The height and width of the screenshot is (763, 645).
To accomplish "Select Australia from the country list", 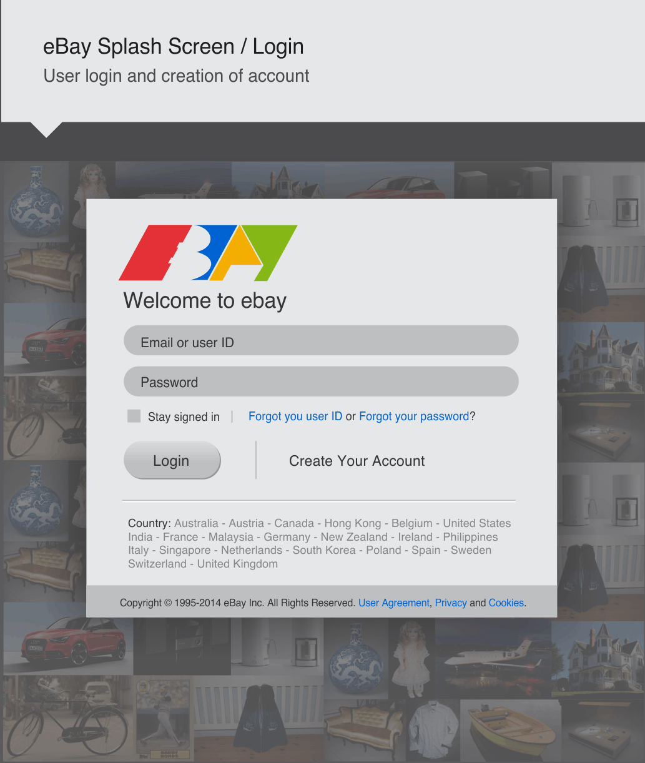I will coord(196,523).
